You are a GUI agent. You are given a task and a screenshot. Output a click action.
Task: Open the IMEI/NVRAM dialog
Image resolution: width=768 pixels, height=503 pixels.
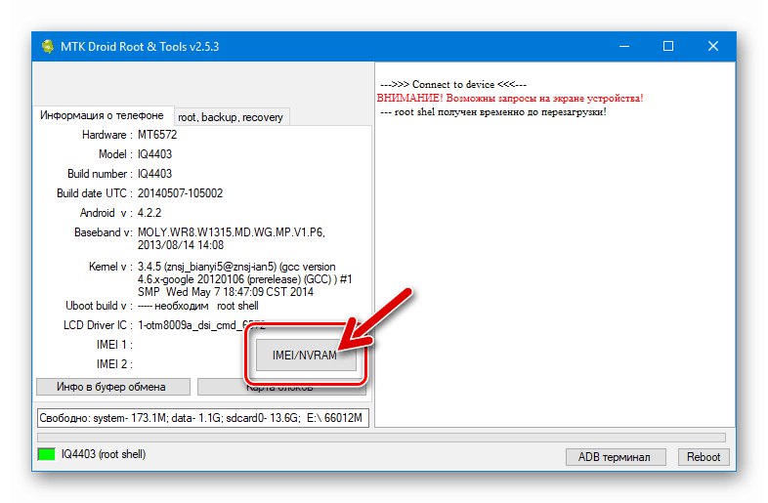[x=306, y=356]
